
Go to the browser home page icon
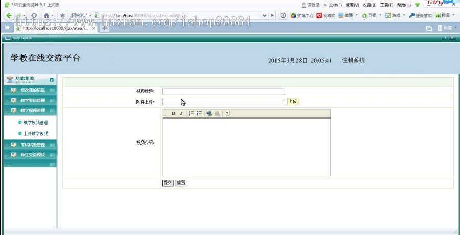click(47, 15)
